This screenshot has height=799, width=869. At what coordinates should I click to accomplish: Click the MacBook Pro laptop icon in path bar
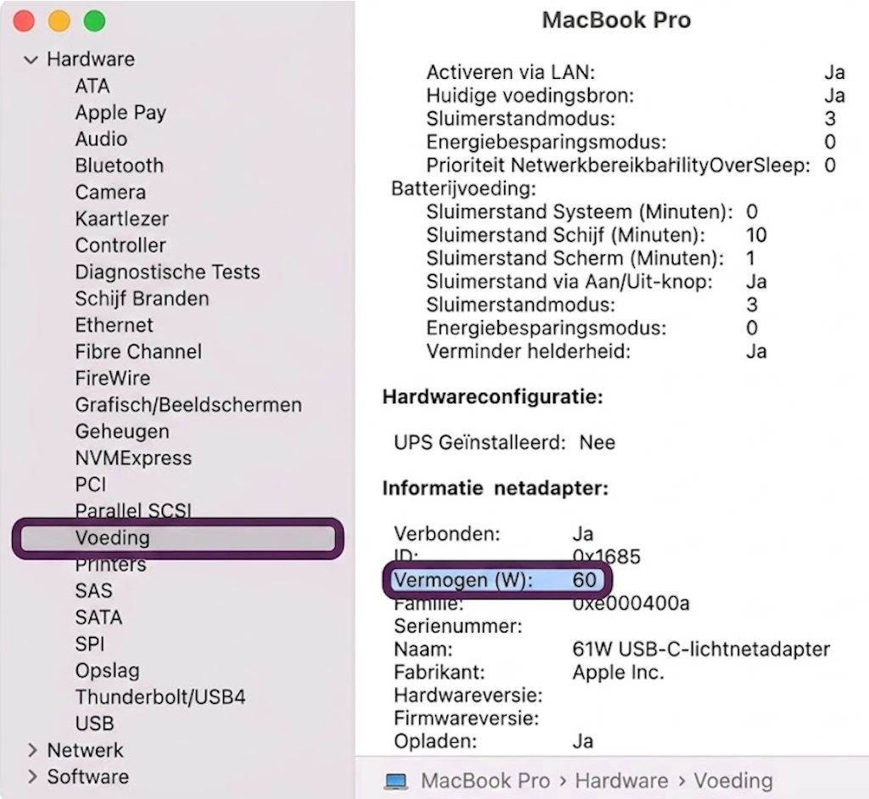click(x=395, y=781)
